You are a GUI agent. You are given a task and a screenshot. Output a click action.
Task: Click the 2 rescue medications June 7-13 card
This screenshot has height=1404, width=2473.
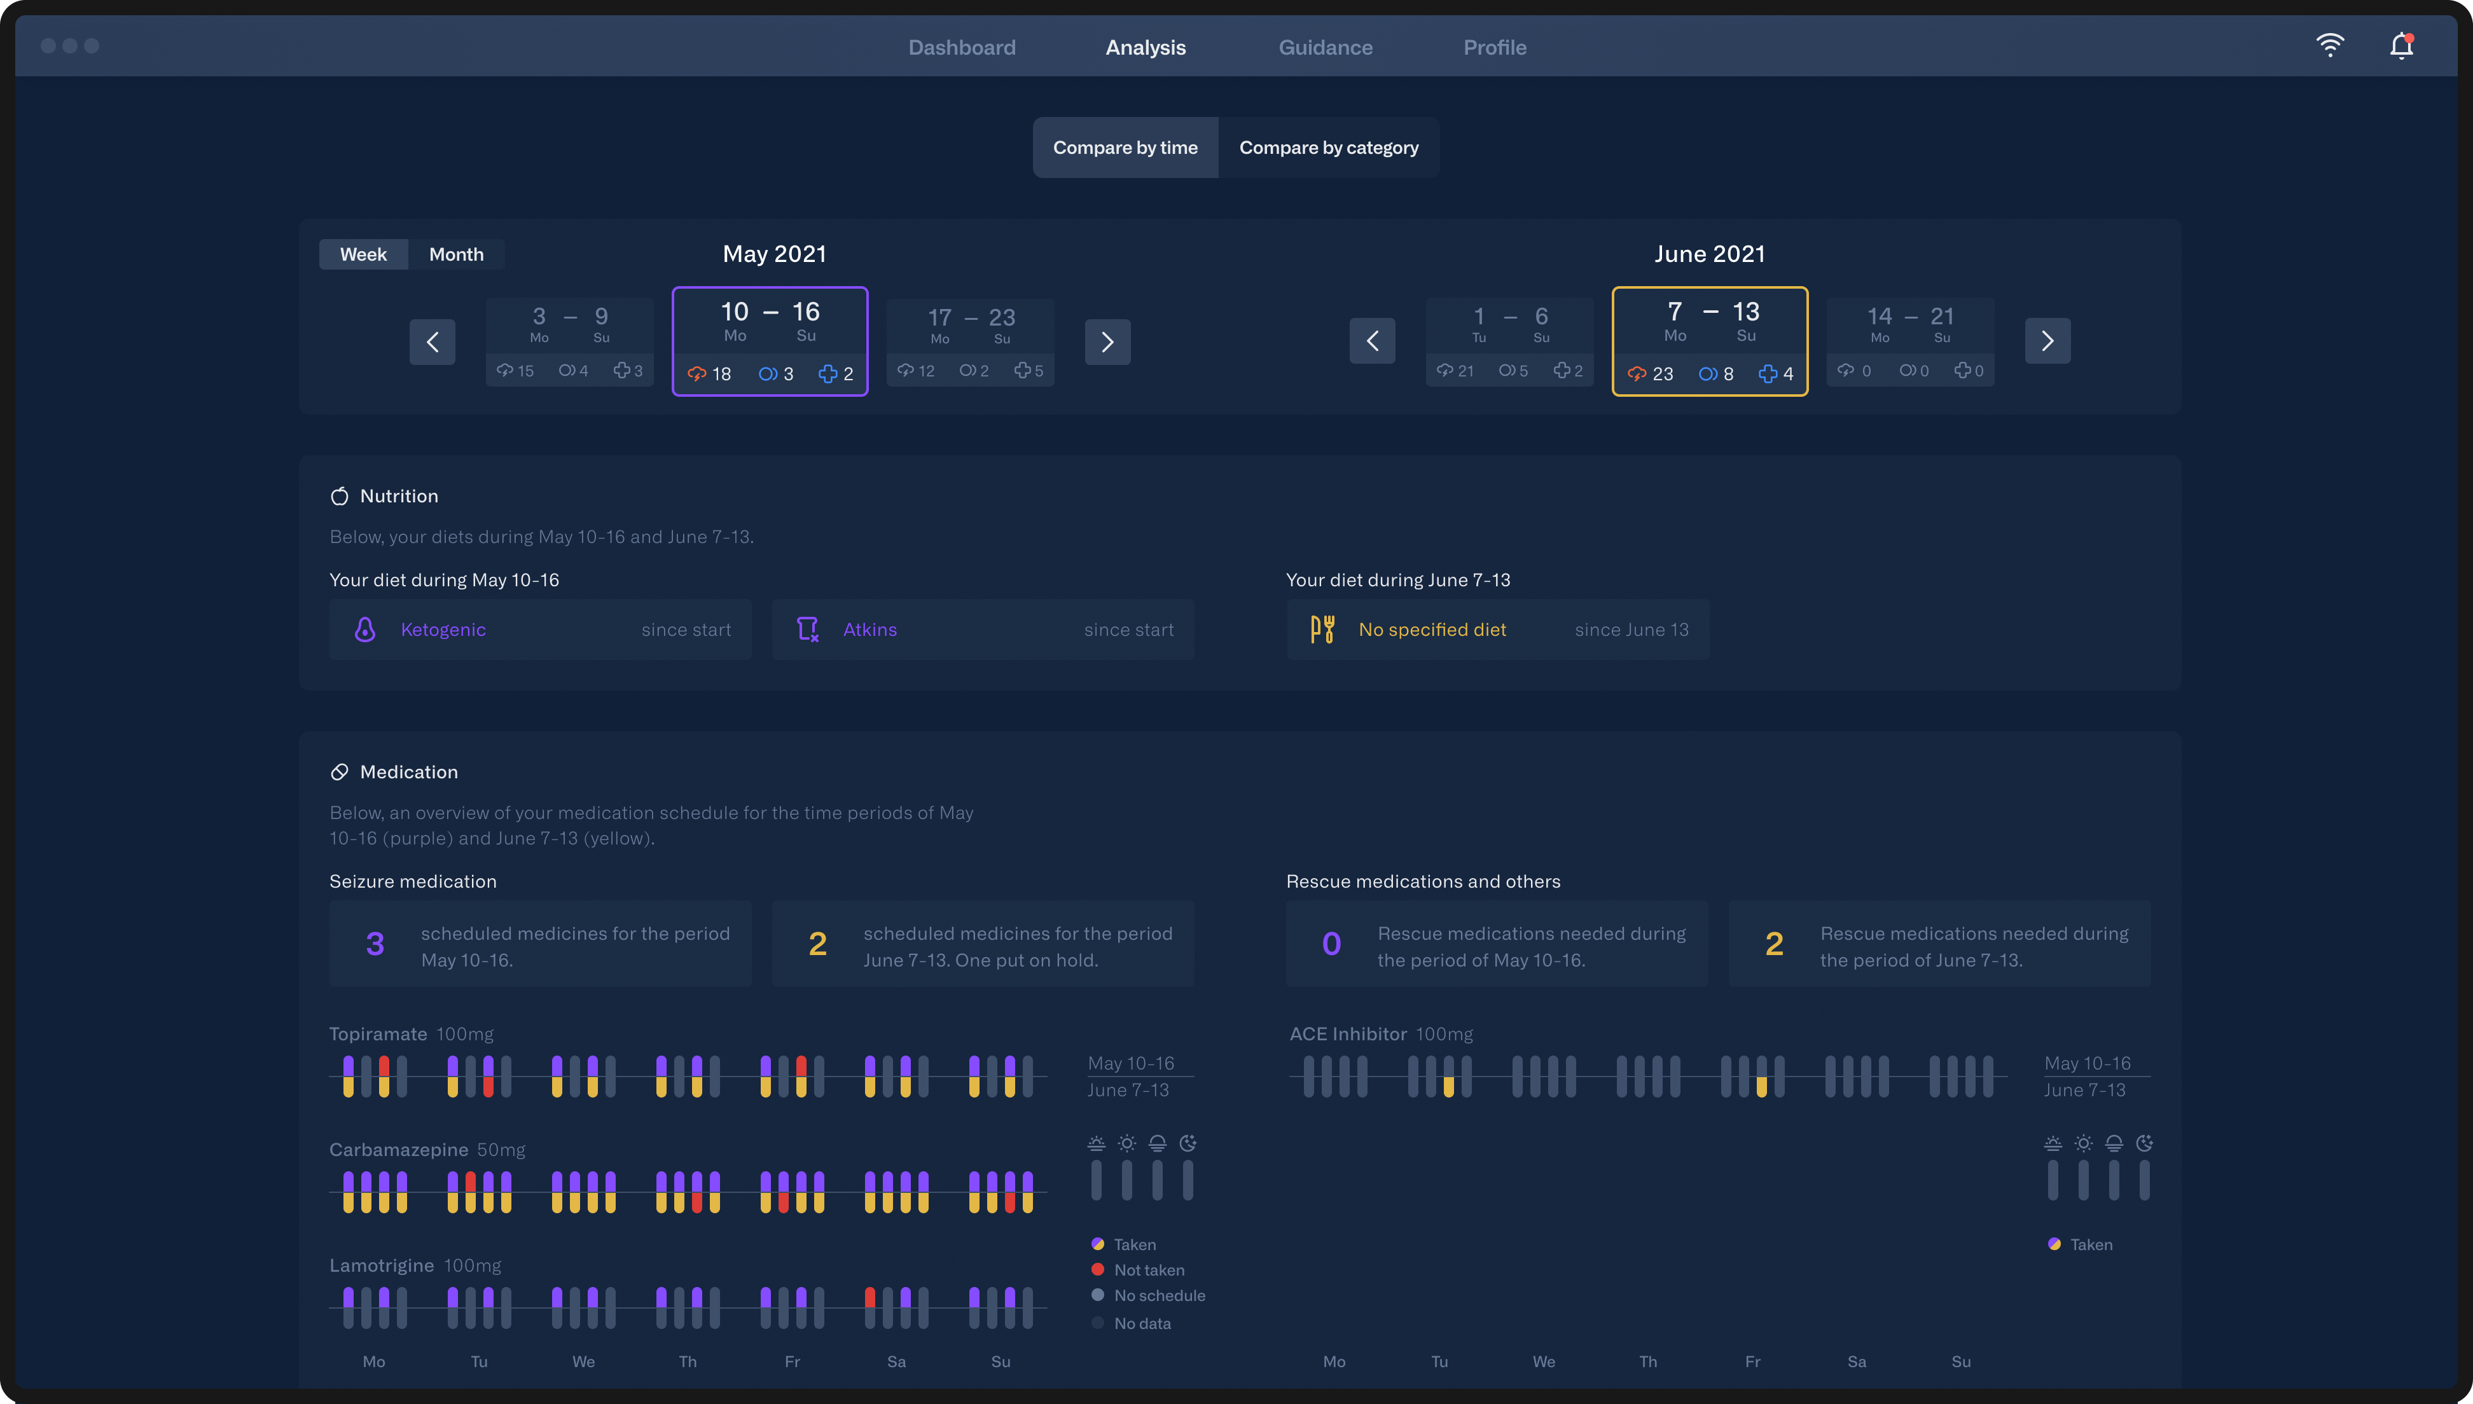[x=1939, y=944]
